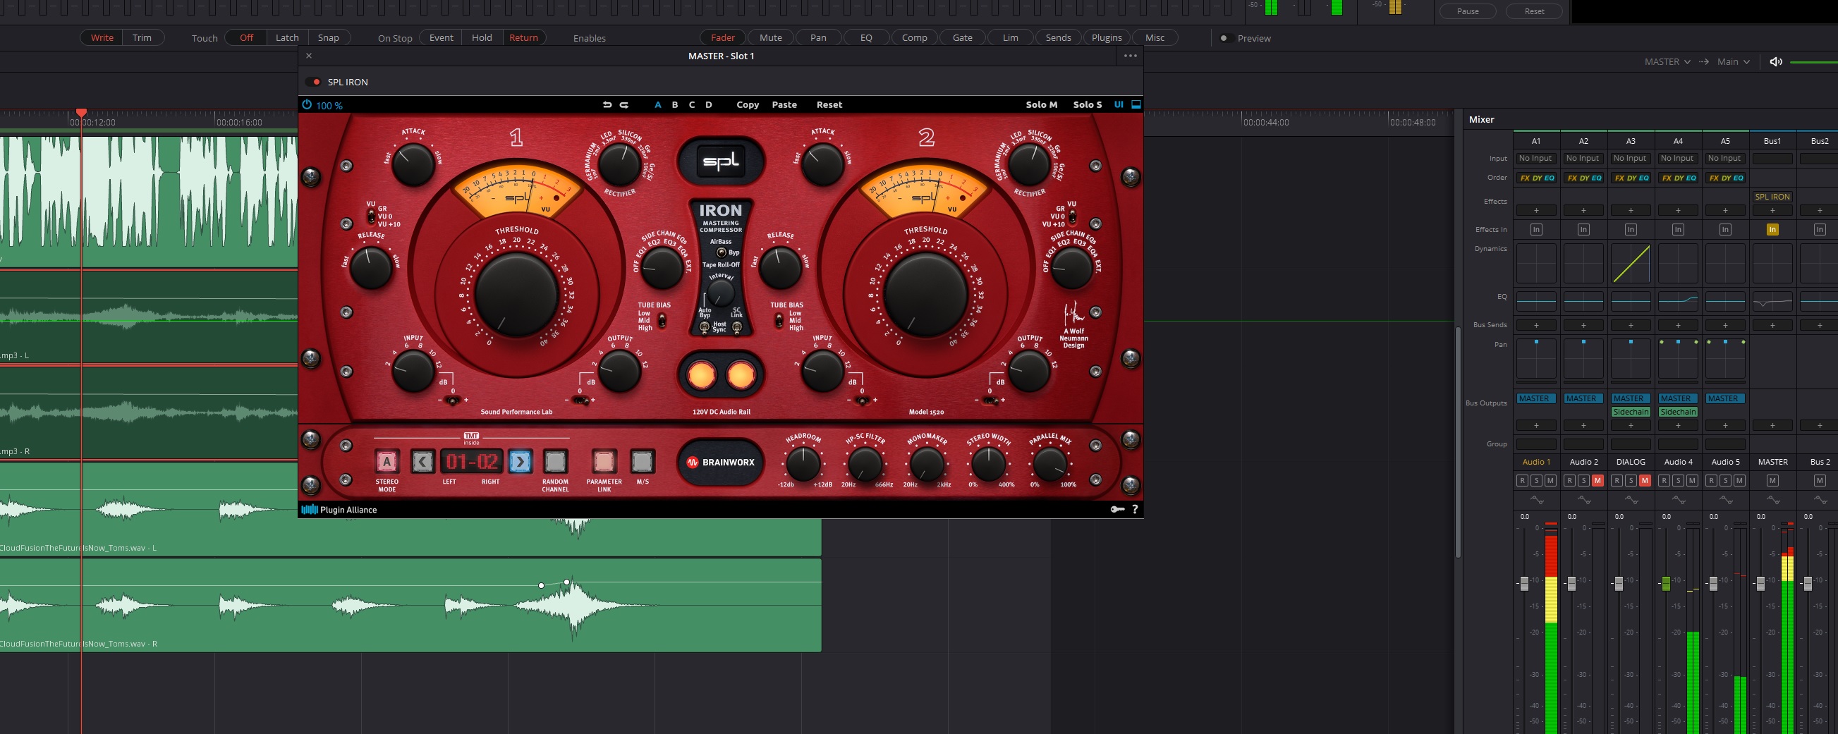Click the red timeline playhead marker
Image resolution: width=1838 pixels, height=734 pixels.
point(81,113)
